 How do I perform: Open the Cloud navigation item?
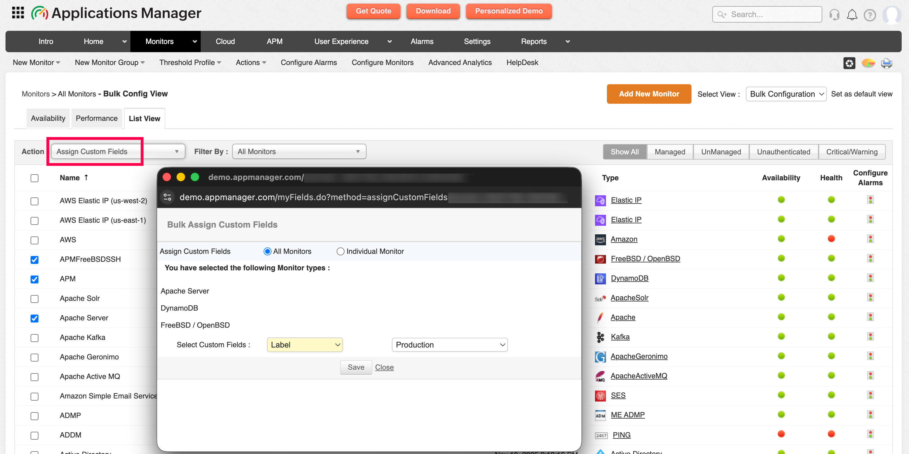pos(225,41)
